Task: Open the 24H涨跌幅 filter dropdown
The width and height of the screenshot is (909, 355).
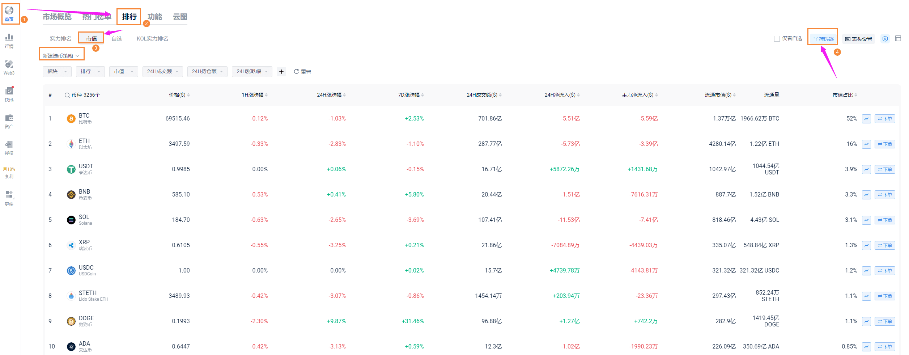Action: tap(252, 72)
